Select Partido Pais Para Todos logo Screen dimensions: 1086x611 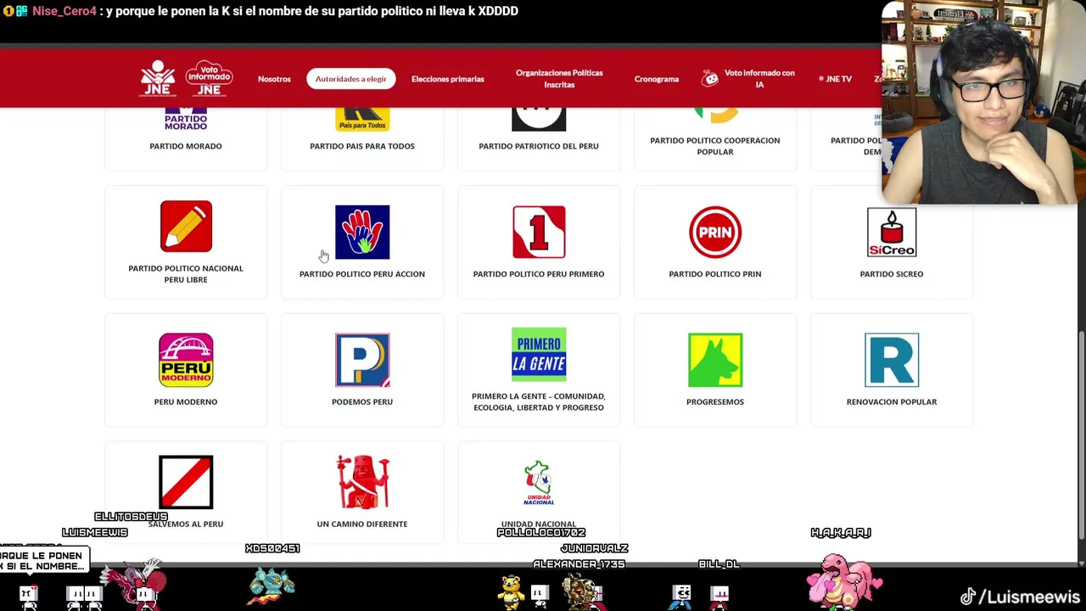point(362,120)
